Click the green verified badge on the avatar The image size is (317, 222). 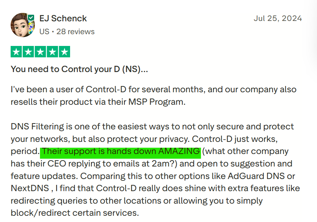(31, 18)
